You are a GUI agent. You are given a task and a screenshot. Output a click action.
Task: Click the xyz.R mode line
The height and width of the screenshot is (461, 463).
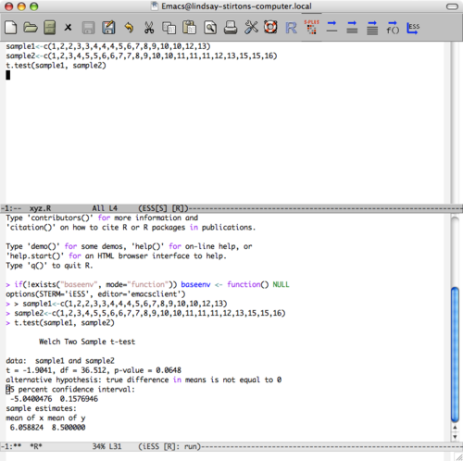click(x=231, y=208)
